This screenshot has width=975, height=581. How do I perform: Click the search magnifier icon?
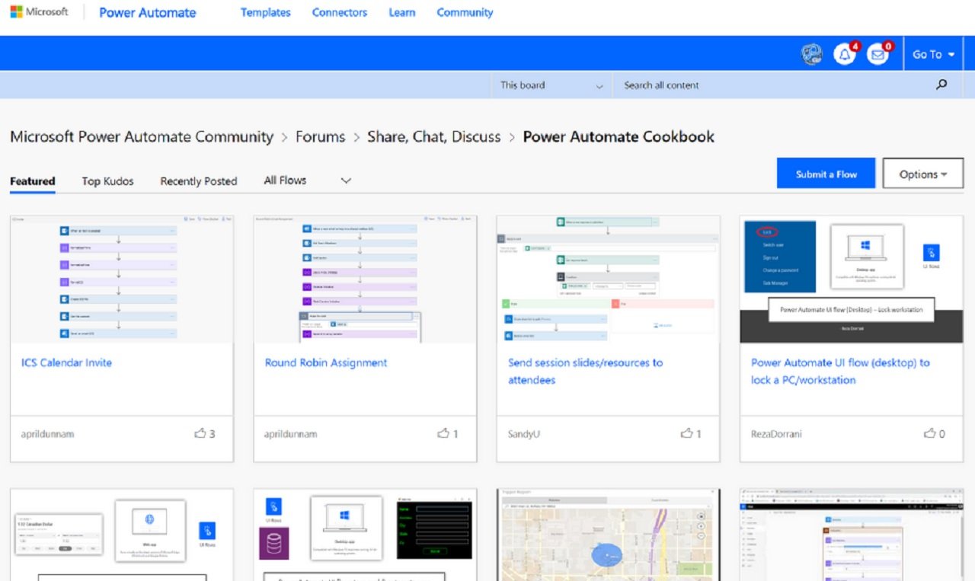941,85
